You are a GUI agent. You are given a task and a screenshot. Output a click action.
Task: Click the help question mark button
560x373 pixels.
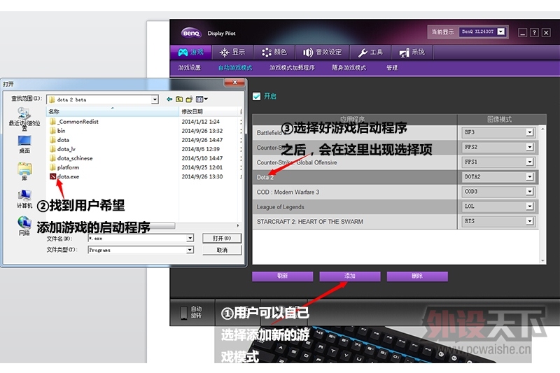point(534,32)
